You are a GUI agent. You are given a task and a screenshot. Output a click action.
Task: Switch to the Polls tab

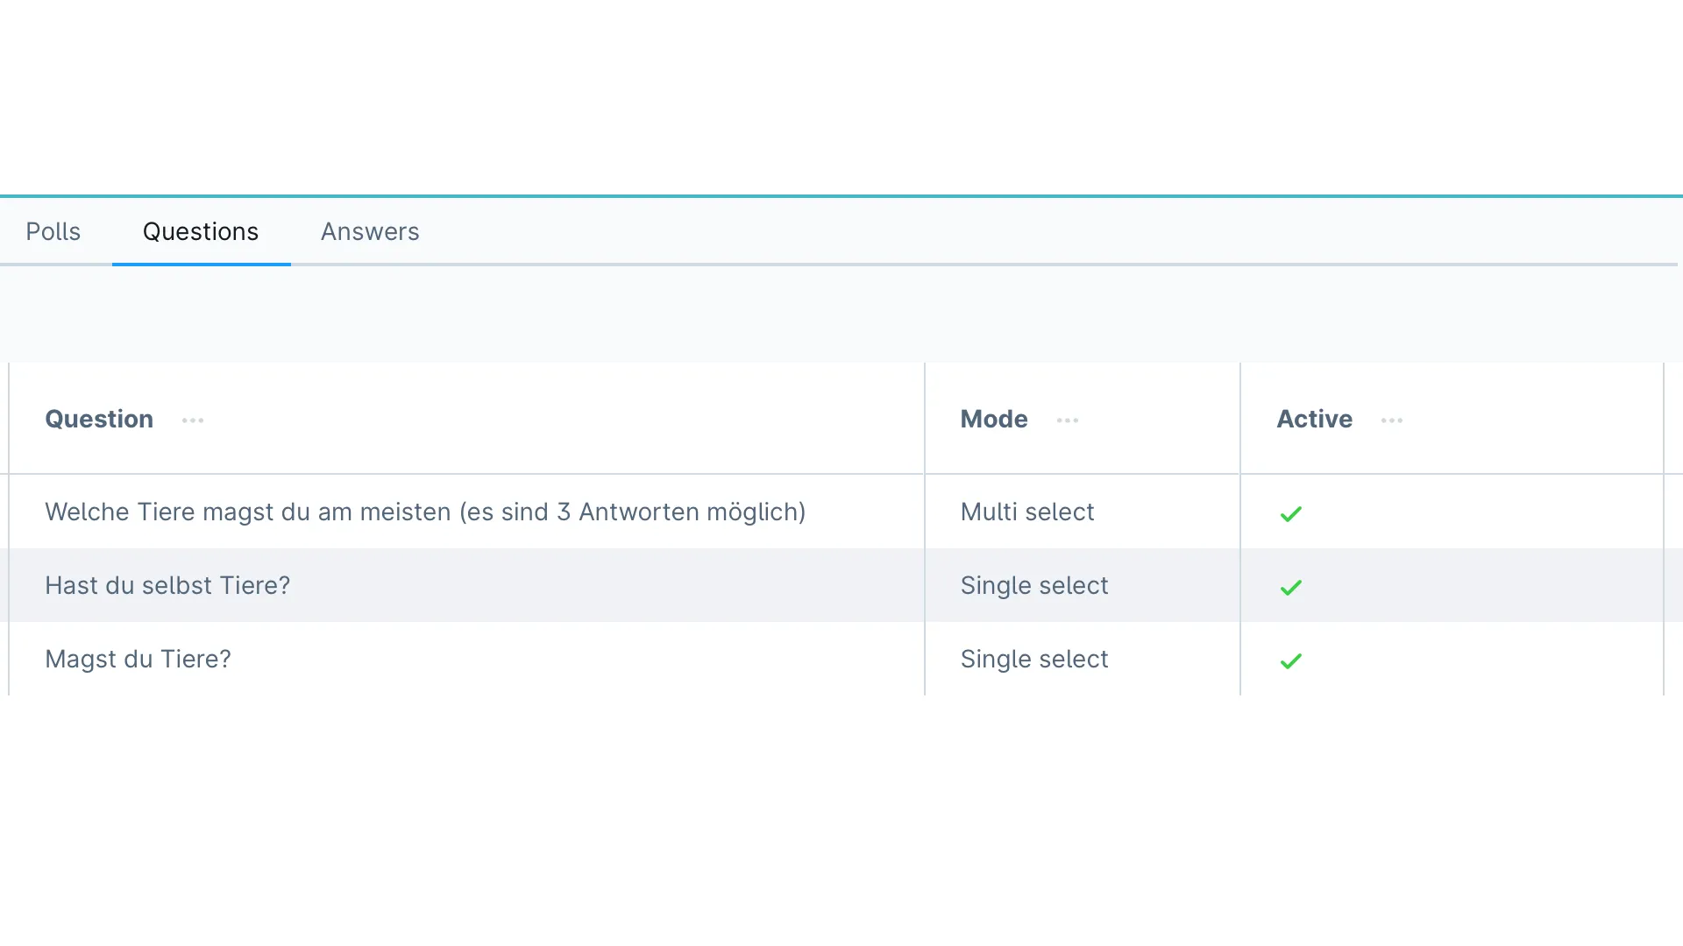53,231
